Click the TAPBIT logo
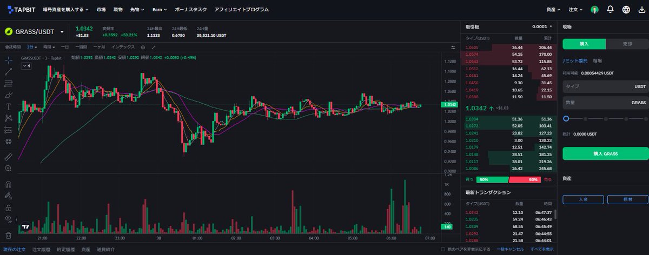The image size is (649, 255). 21,10
